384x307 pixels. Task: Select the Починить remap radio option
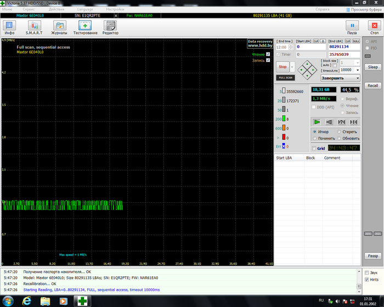click(315, 138)
